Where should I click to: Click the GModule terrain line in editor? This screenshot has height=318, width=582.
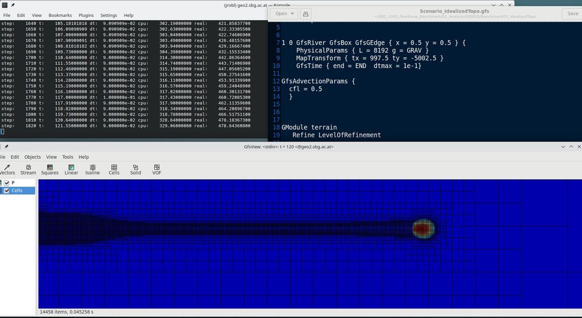point(309,127)
